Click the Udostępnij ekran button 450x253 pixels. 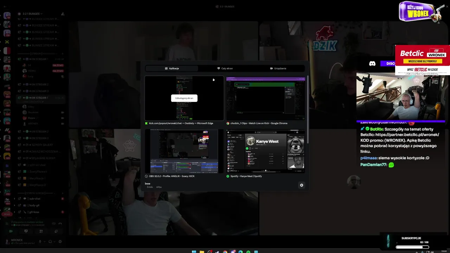click(x=184, y=98)
